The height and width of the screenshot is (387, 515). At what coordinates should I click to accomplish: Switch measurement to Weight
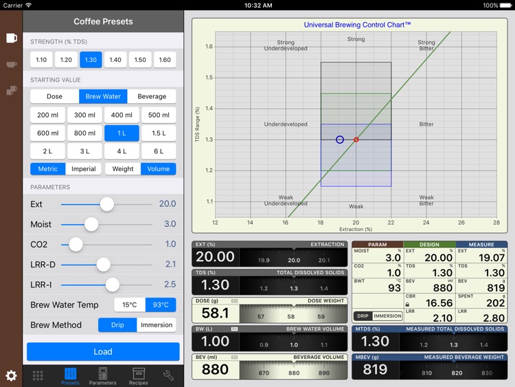pos(123,169)
